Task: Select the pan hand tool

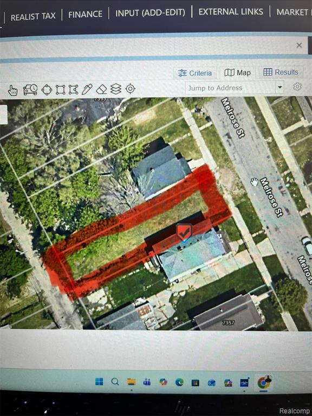Action: coord(12,90)
